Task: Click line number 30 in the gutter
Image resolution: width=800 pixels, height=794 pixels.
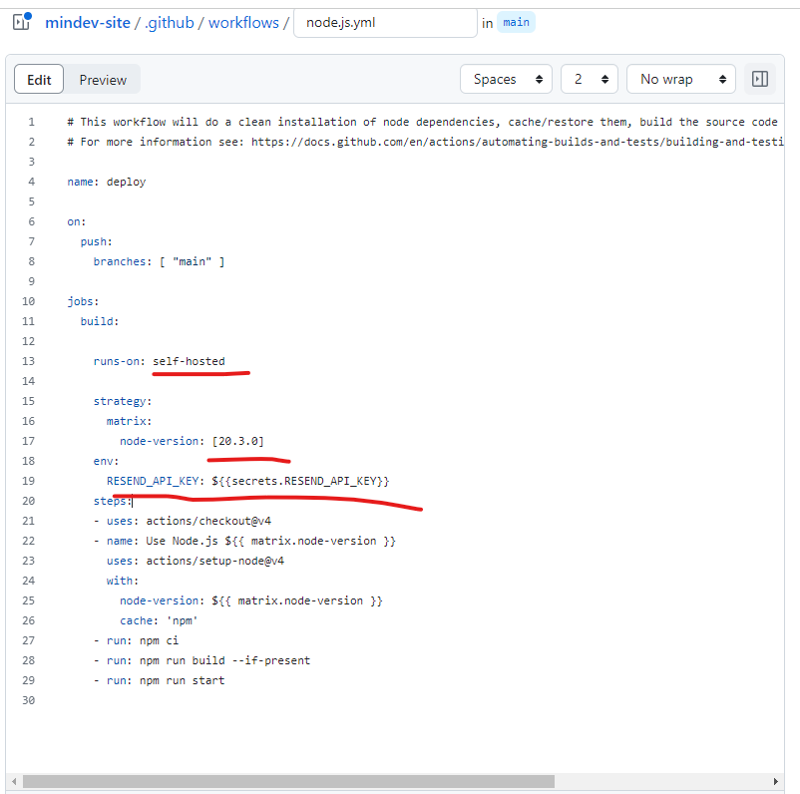Action: pos(28,700)
